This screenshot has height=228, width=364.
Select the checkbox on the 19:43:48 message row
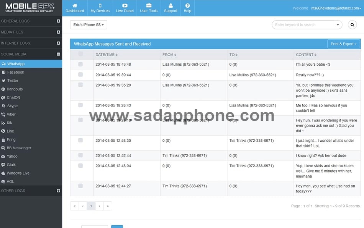click(x=80, y=64)
